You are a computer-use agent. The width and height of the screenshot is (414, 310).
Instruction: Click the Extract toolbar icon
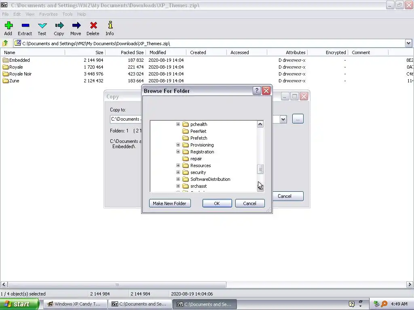tap(25, 25)
